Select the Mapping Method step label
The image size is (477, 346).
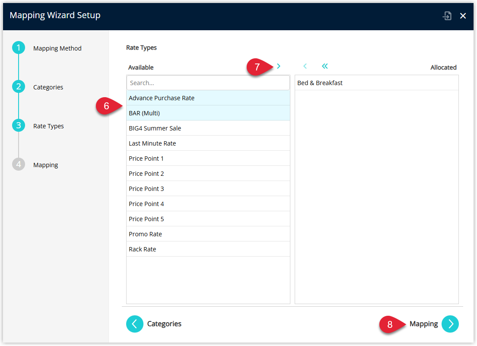point(57,48)
